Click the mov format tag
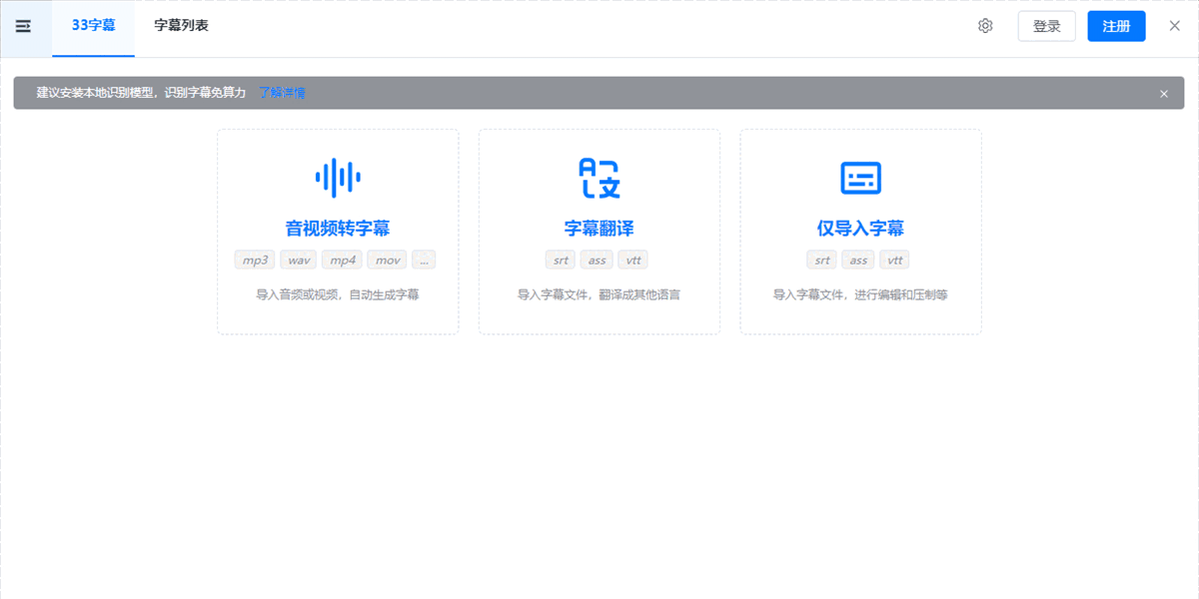 [386, 260]
